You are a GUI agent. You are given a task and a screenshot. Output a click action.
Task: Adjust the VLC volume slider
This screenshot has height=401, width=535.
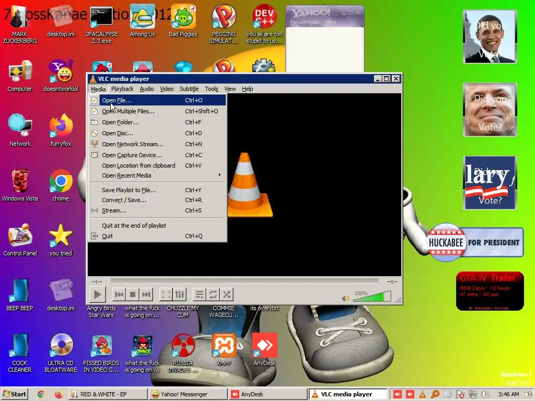point(372,297)
